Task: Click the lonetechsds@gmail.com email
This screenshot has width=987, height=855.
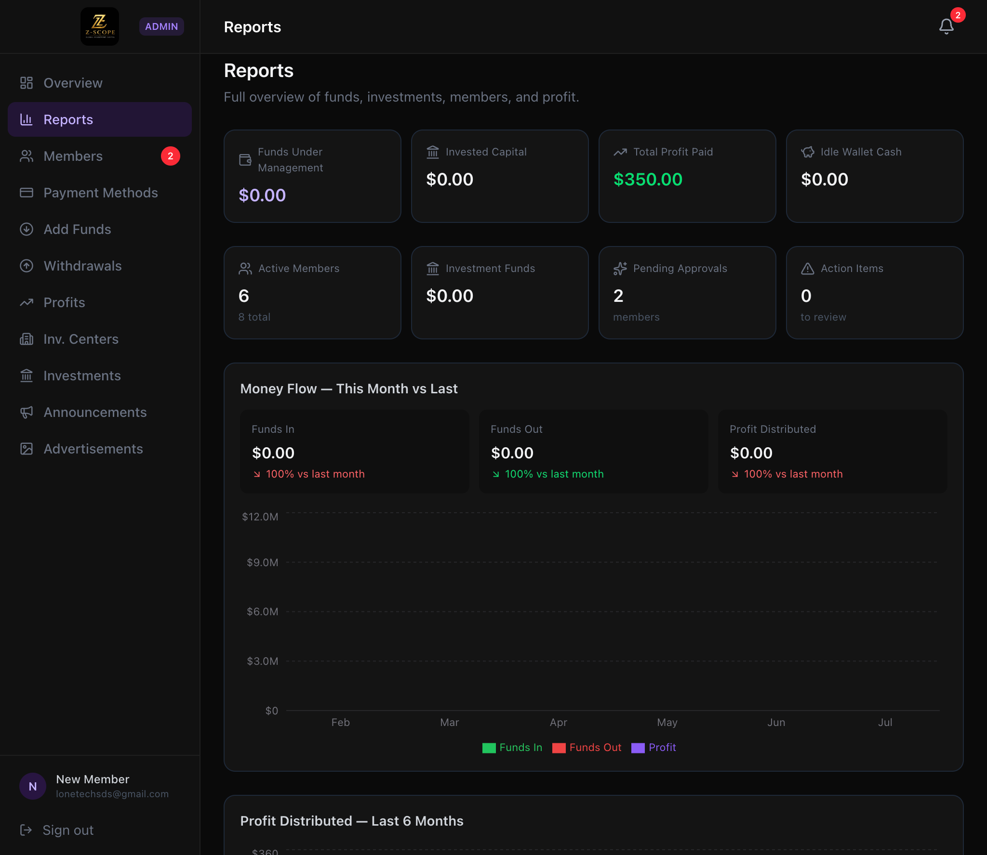Action: point(112,794)
